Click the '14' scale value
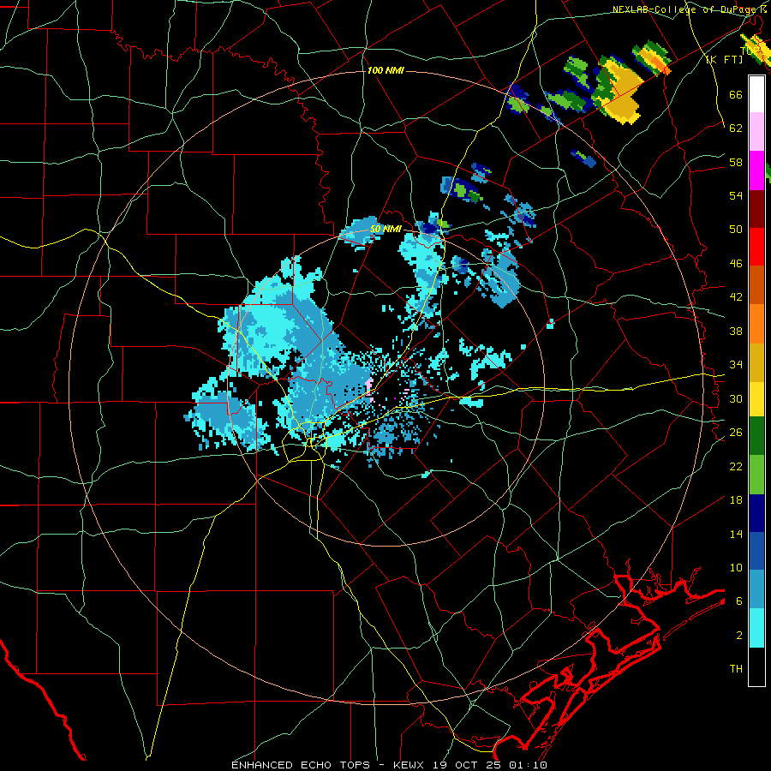Viewport: 771px width, 771px height. click(x=736, y=534)
